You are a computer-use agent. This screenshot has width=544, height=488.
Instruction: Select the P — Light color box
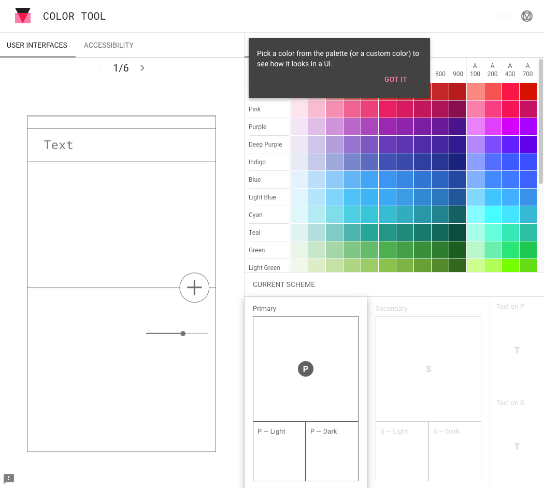point(279,451)
